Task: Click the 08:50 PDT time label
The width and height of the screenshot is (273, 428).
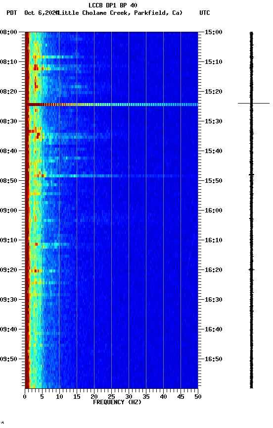Action: pos(8,181)
